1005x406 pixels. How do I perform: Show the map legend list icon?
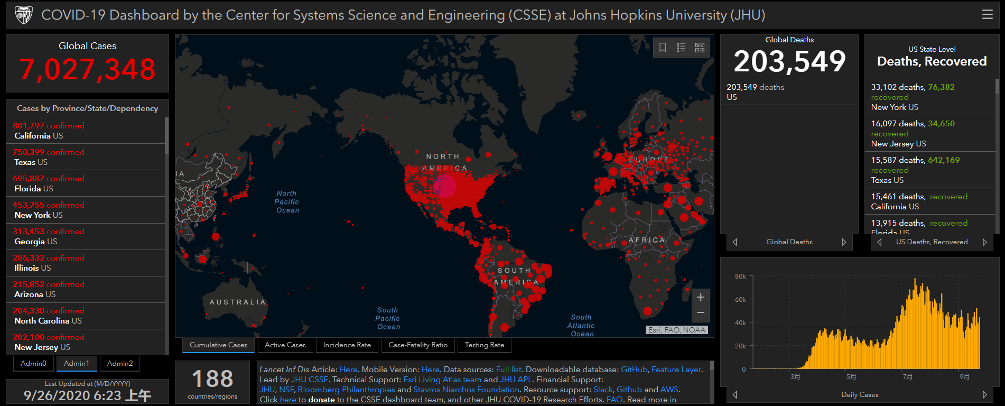click(x=681, y=48)
